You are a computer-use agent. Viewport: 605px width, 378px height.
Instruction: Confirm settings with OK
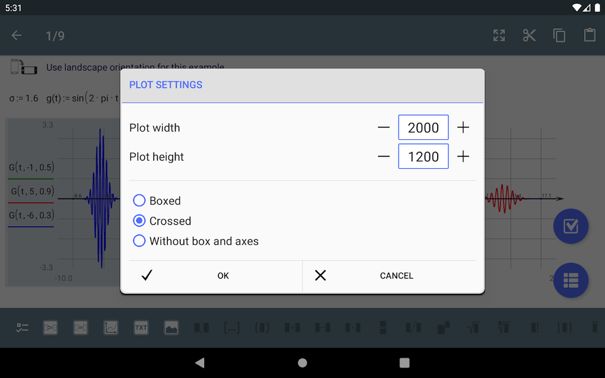(x=211, y=276)
